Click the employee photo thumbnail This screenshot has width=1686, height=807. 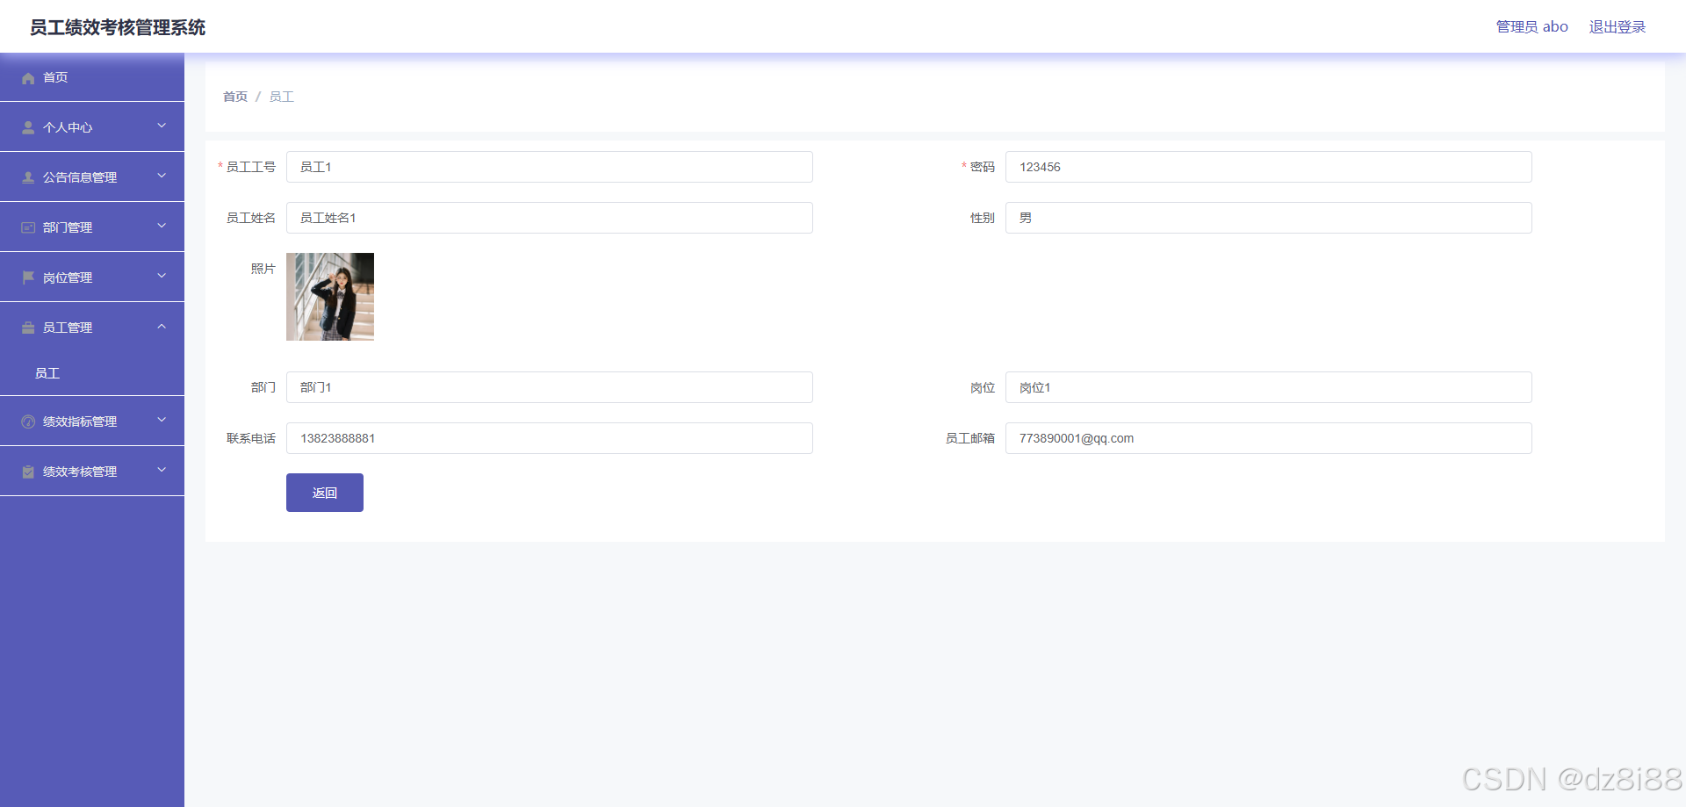pos(329,296)
